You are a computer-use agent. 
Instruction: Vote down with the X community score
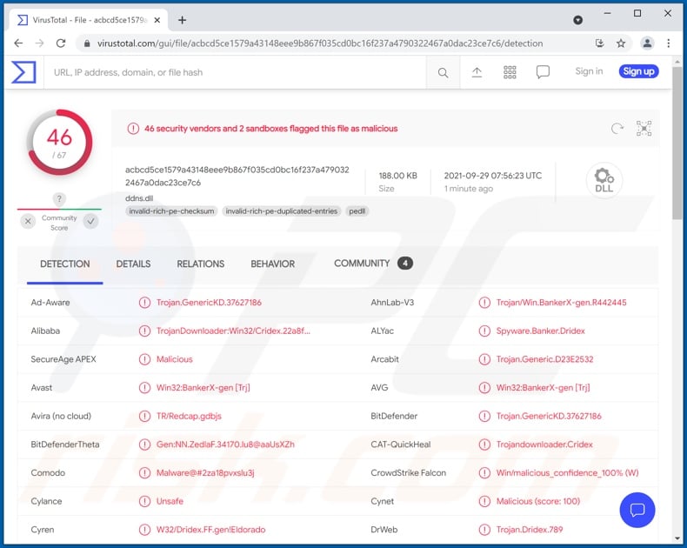click(29, 222)
